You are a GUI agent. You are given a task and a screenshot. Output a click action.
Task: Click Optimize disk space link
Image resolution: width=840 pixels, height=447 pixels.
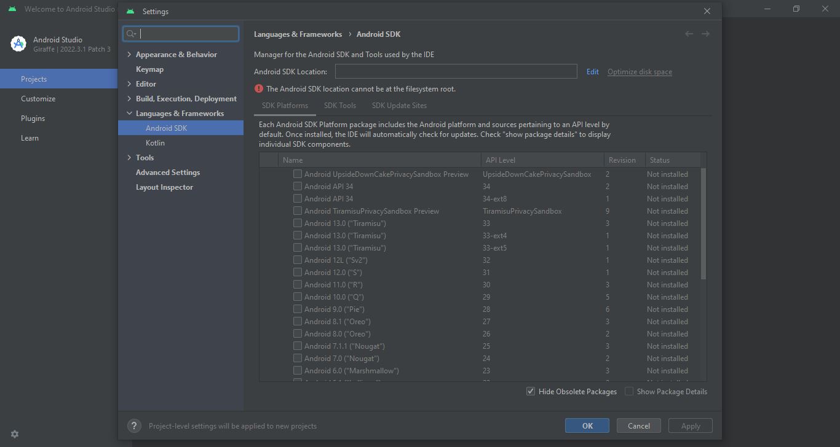tap(640, 71)
